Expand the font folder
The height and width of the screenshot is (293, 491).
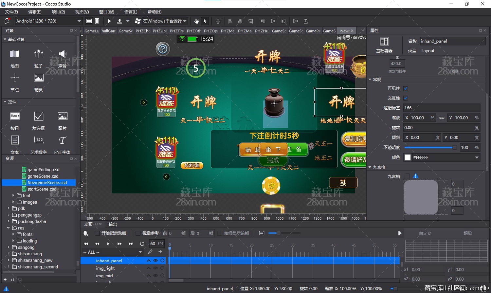(x=13, y=195)
